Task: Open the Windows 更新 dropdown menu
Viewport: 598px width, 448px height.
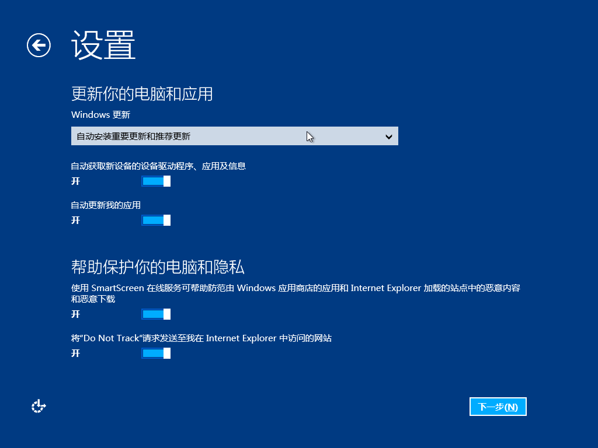Action: coord(234,136)
